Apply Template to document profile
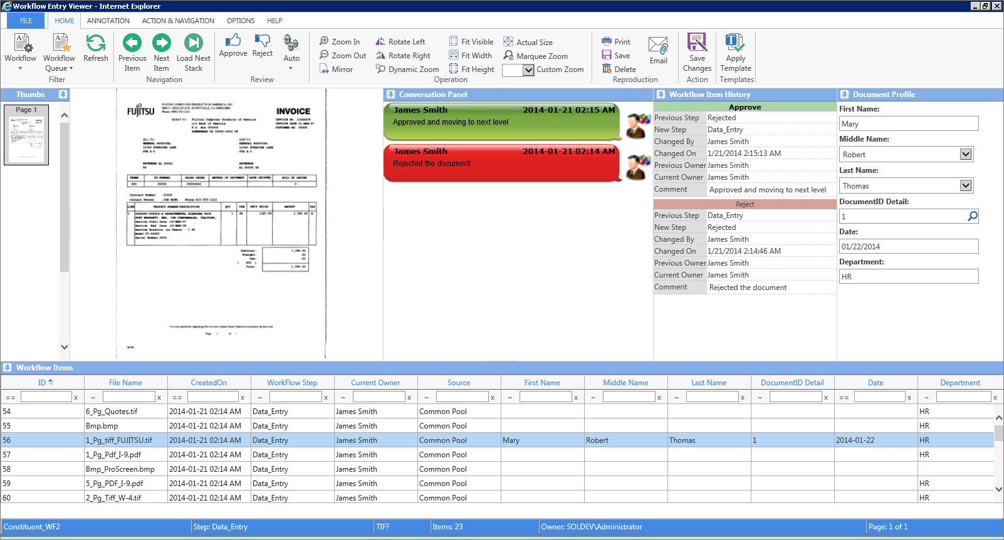The width and height of the screenshot is (1004, 540). 736,53
